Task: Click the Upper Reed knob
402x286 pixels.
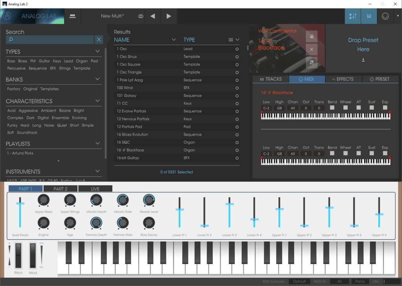Action: click(x=44, y=200)
